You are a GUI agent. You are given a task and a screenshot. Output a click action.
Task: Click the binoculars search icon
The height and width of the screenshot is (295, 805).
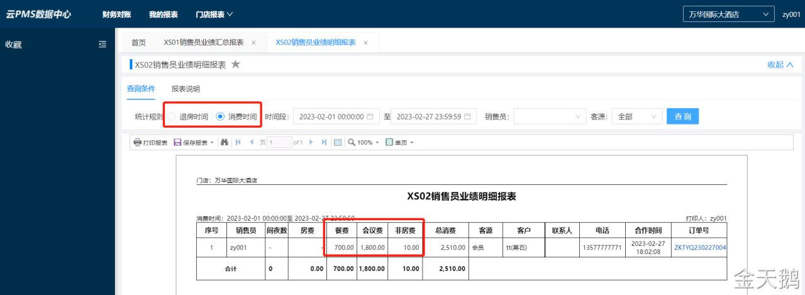point(225,143)
